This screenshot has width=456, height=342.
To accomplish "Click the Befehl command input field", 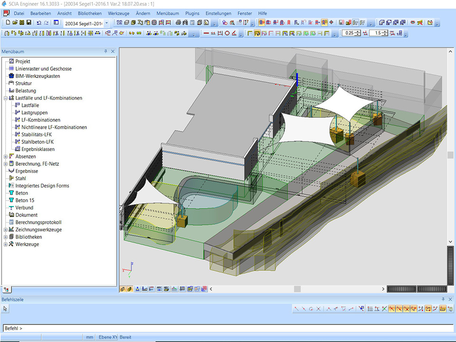I will (x=228, y=328).
